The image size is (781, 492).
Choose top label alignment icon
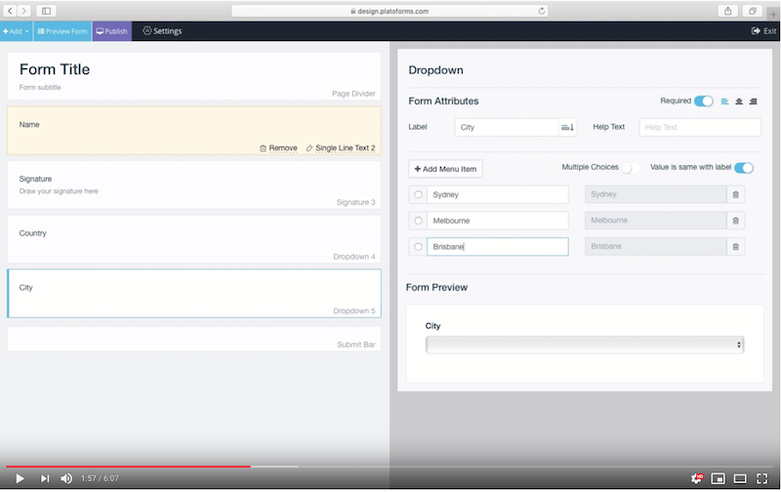(x=739, y=102)
